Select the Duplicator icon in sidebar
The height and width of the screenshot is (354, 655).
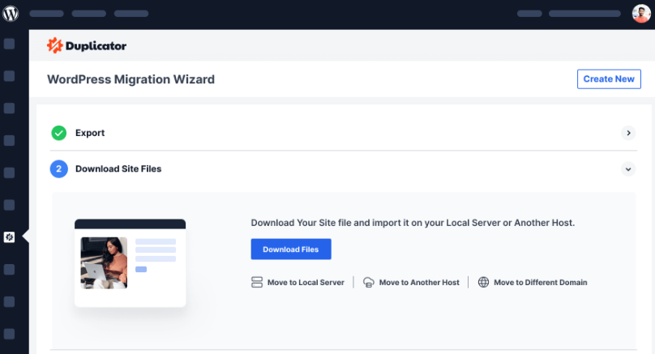(10, 237)
